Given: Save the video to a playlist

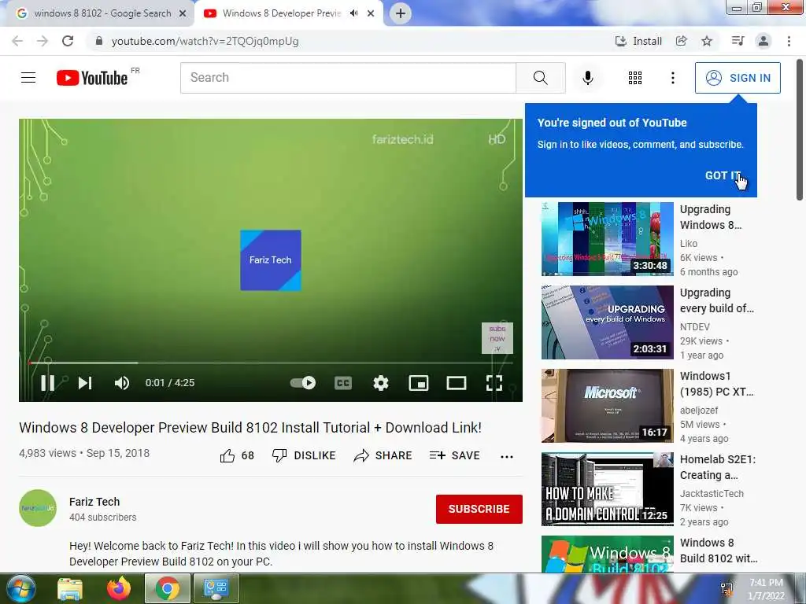Looking at the screenshot, I should coord(454,455).
